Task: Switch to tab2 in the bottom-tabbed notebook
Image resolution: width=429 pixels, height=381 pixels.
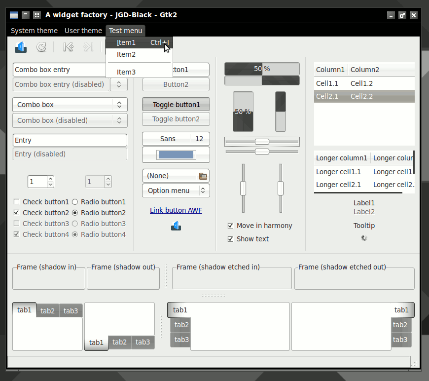Action: pyautogui.click(x=119, y=342)
